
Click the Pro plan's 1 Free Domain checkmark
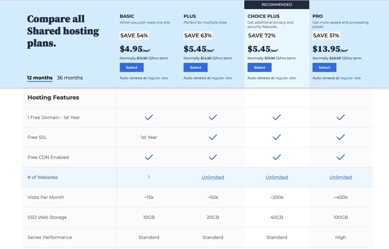pos(341,117)
